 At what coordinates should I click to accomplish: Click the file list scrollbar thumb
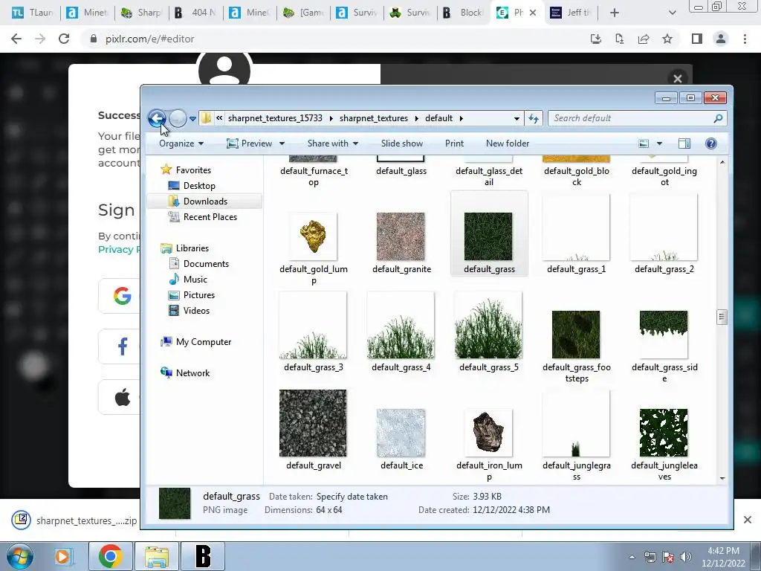pyautogui.click(x=722, y=317)
